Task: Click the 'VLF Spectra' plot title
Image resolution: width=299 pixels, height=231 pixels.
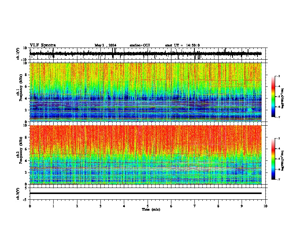Action: tap(43, 45)
